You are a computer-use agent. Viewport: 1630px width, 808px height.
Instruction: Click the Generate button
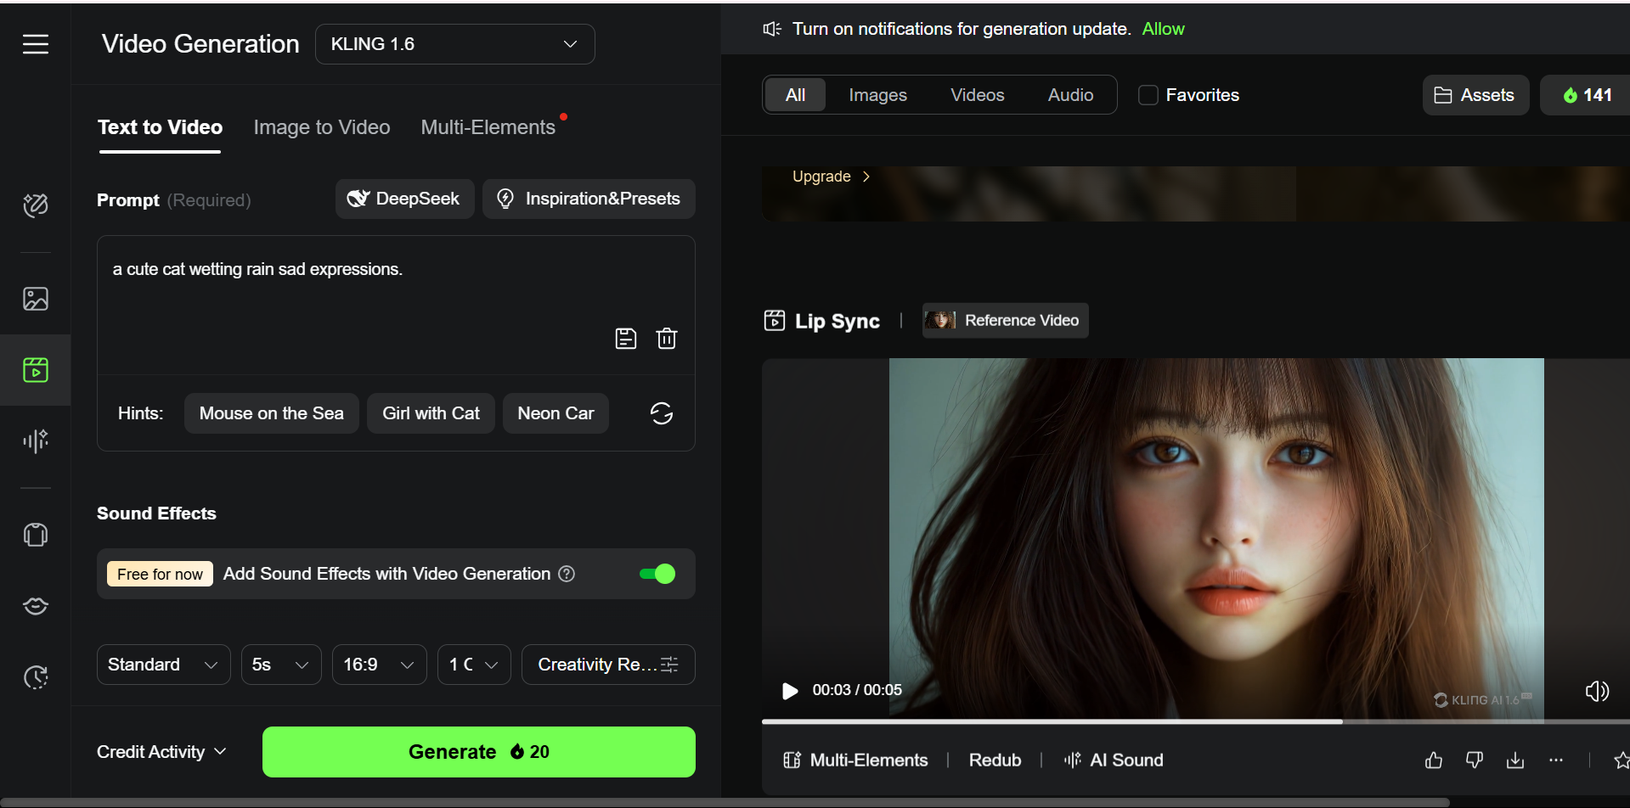(478, 751)
